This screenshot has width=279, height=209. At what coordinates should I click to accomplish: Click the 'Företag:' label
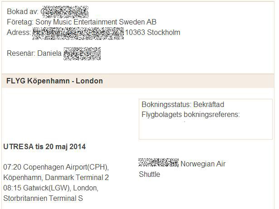coord(20,22)
